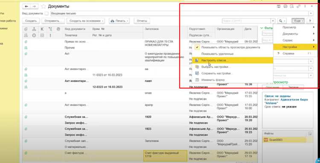Image resolution: width=320 pixels, height=163 pixels.
Task: Add Документы page to favorites star
Action: (x=43, y=6)
